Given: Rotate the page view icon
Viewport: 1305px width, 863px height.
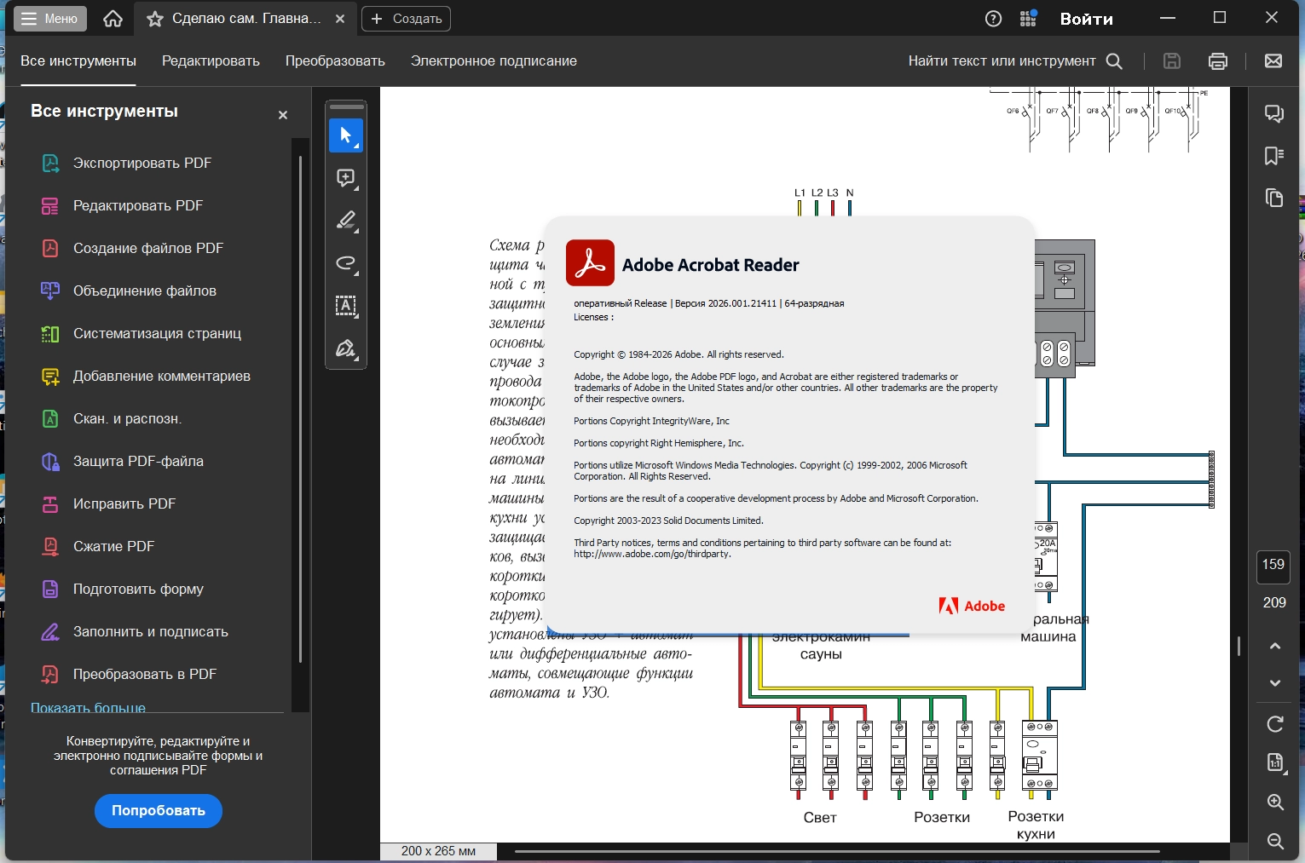Looking at the screenshot, I should [x=1275, y=724].
